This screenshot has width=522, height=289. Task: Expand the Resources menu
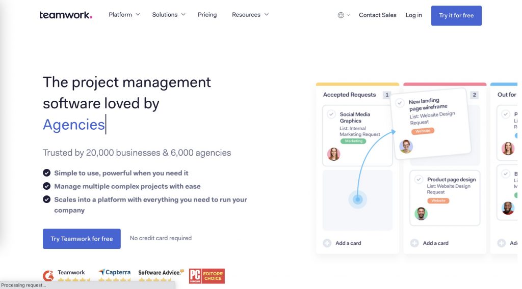coord(250,15)
